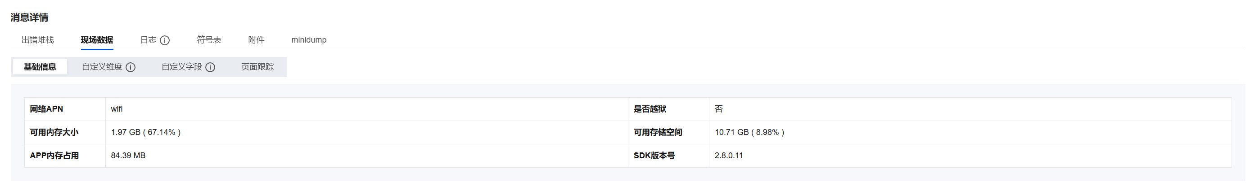Click the 是否越狱 value 否
This screenshot has width=1250, height=195.
(x=719, y=109)
